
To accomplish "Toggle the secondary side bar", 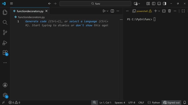I will (164, 3).
